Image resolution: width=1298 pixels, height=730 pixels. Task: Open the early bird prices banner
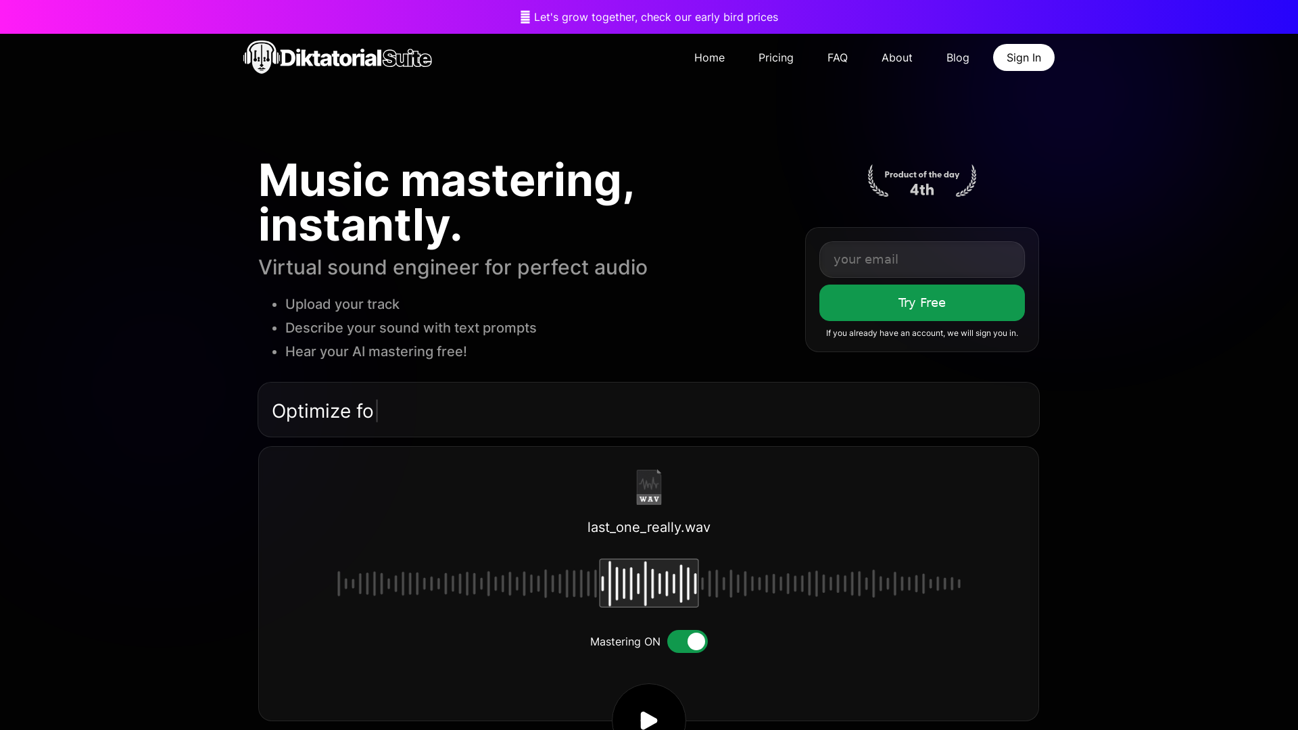[649, 17]
